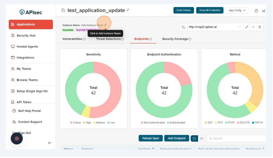Screen dimensions: 273x158
Task: Click the pencil icon to add instance name
Action: pos(105,25)
